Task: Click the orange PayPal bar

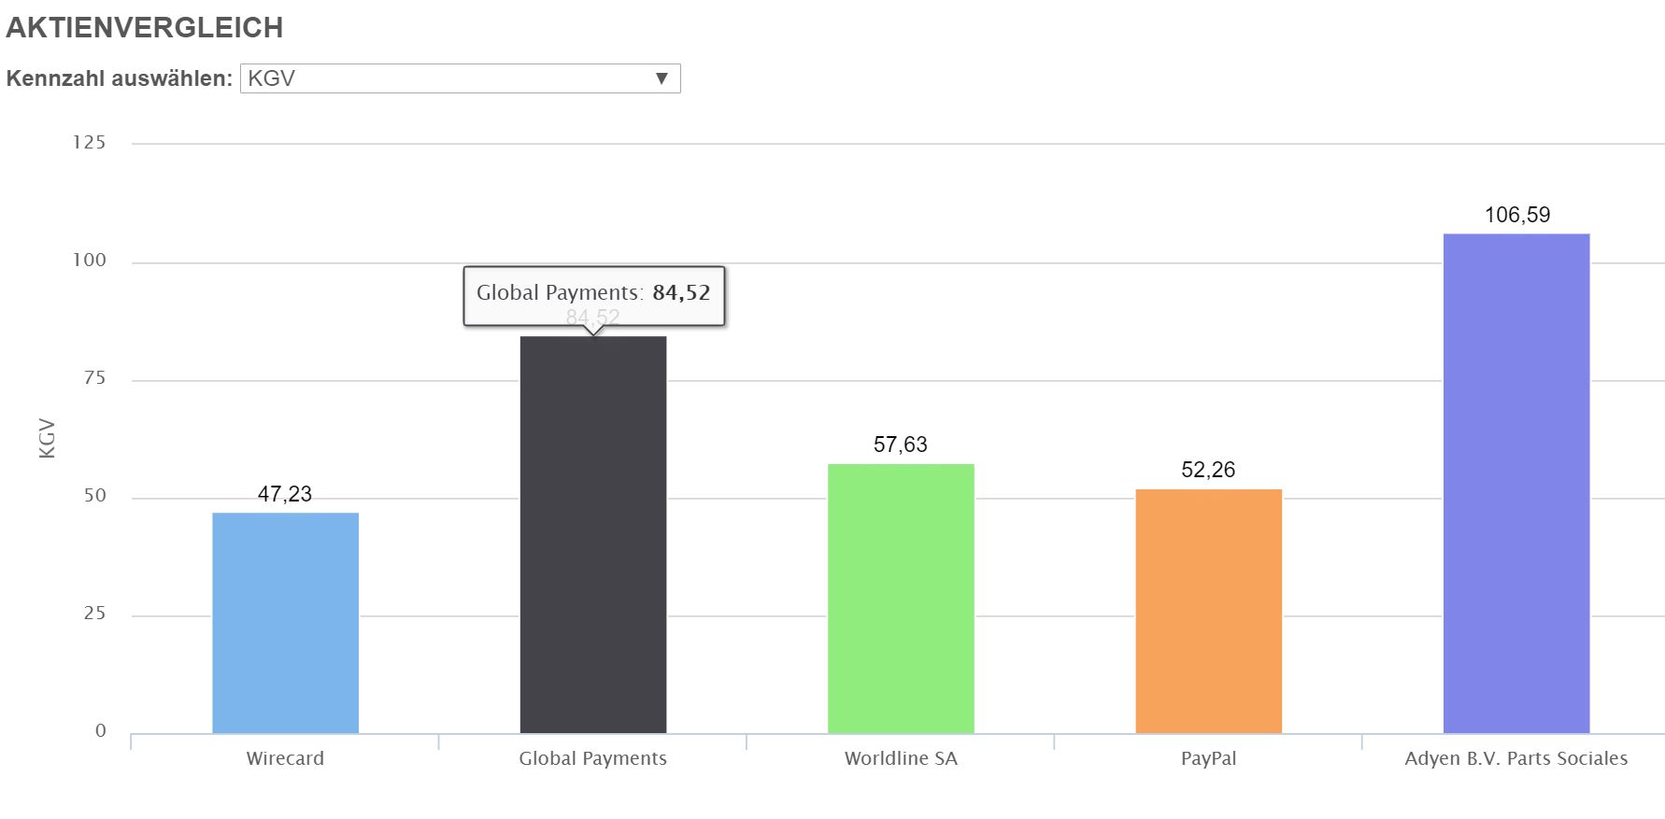Action: (x=1208, y=612)
